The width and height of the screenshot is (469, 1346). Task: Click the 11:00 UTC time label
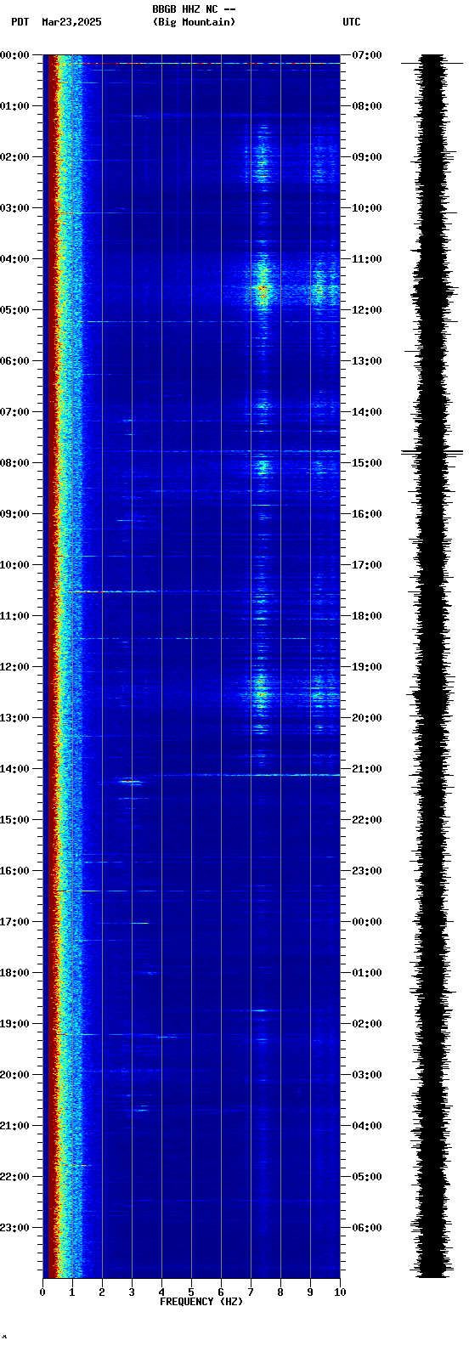point(367,259)
